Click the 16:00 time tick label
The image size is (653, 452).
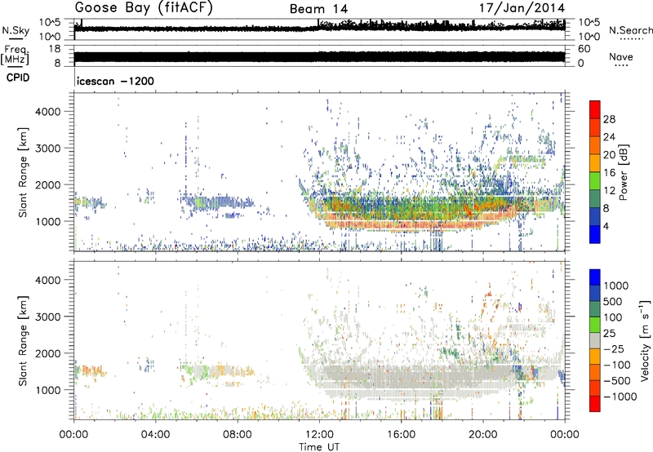401,435
